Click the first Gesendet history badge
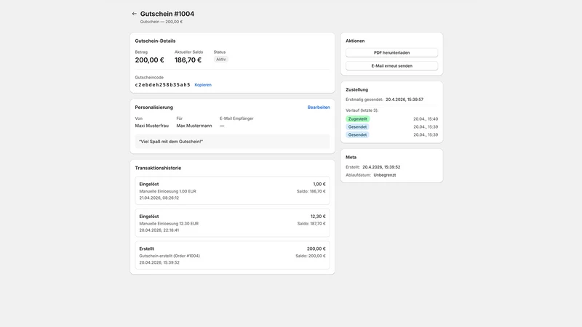This screenshot has height=327, width=582. [x=357, y=126]
